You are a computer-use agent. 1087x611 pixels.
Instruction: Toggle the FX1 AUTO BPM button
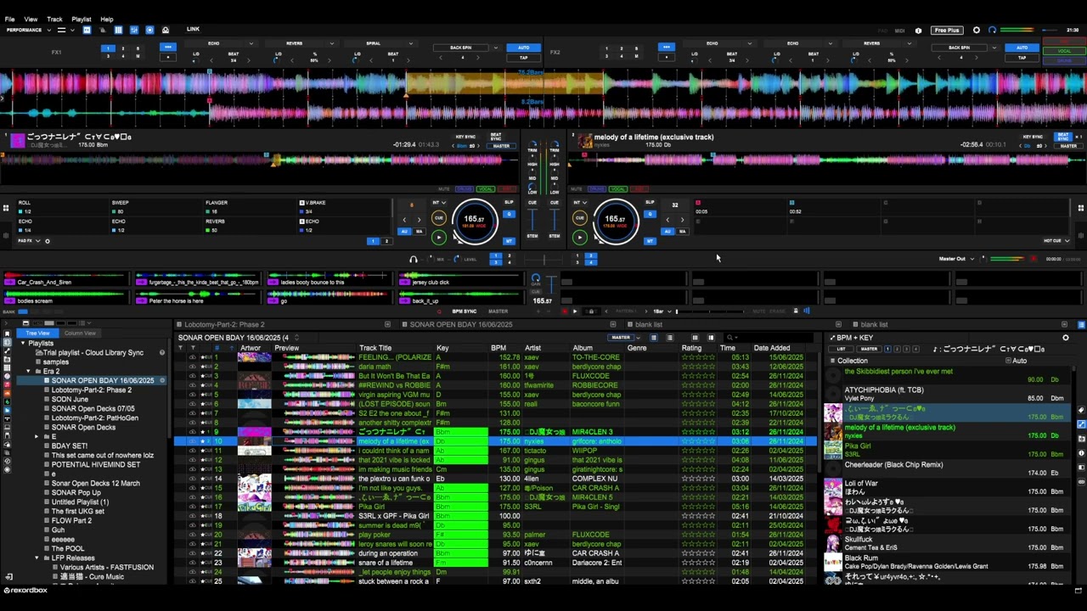[523, 48]
